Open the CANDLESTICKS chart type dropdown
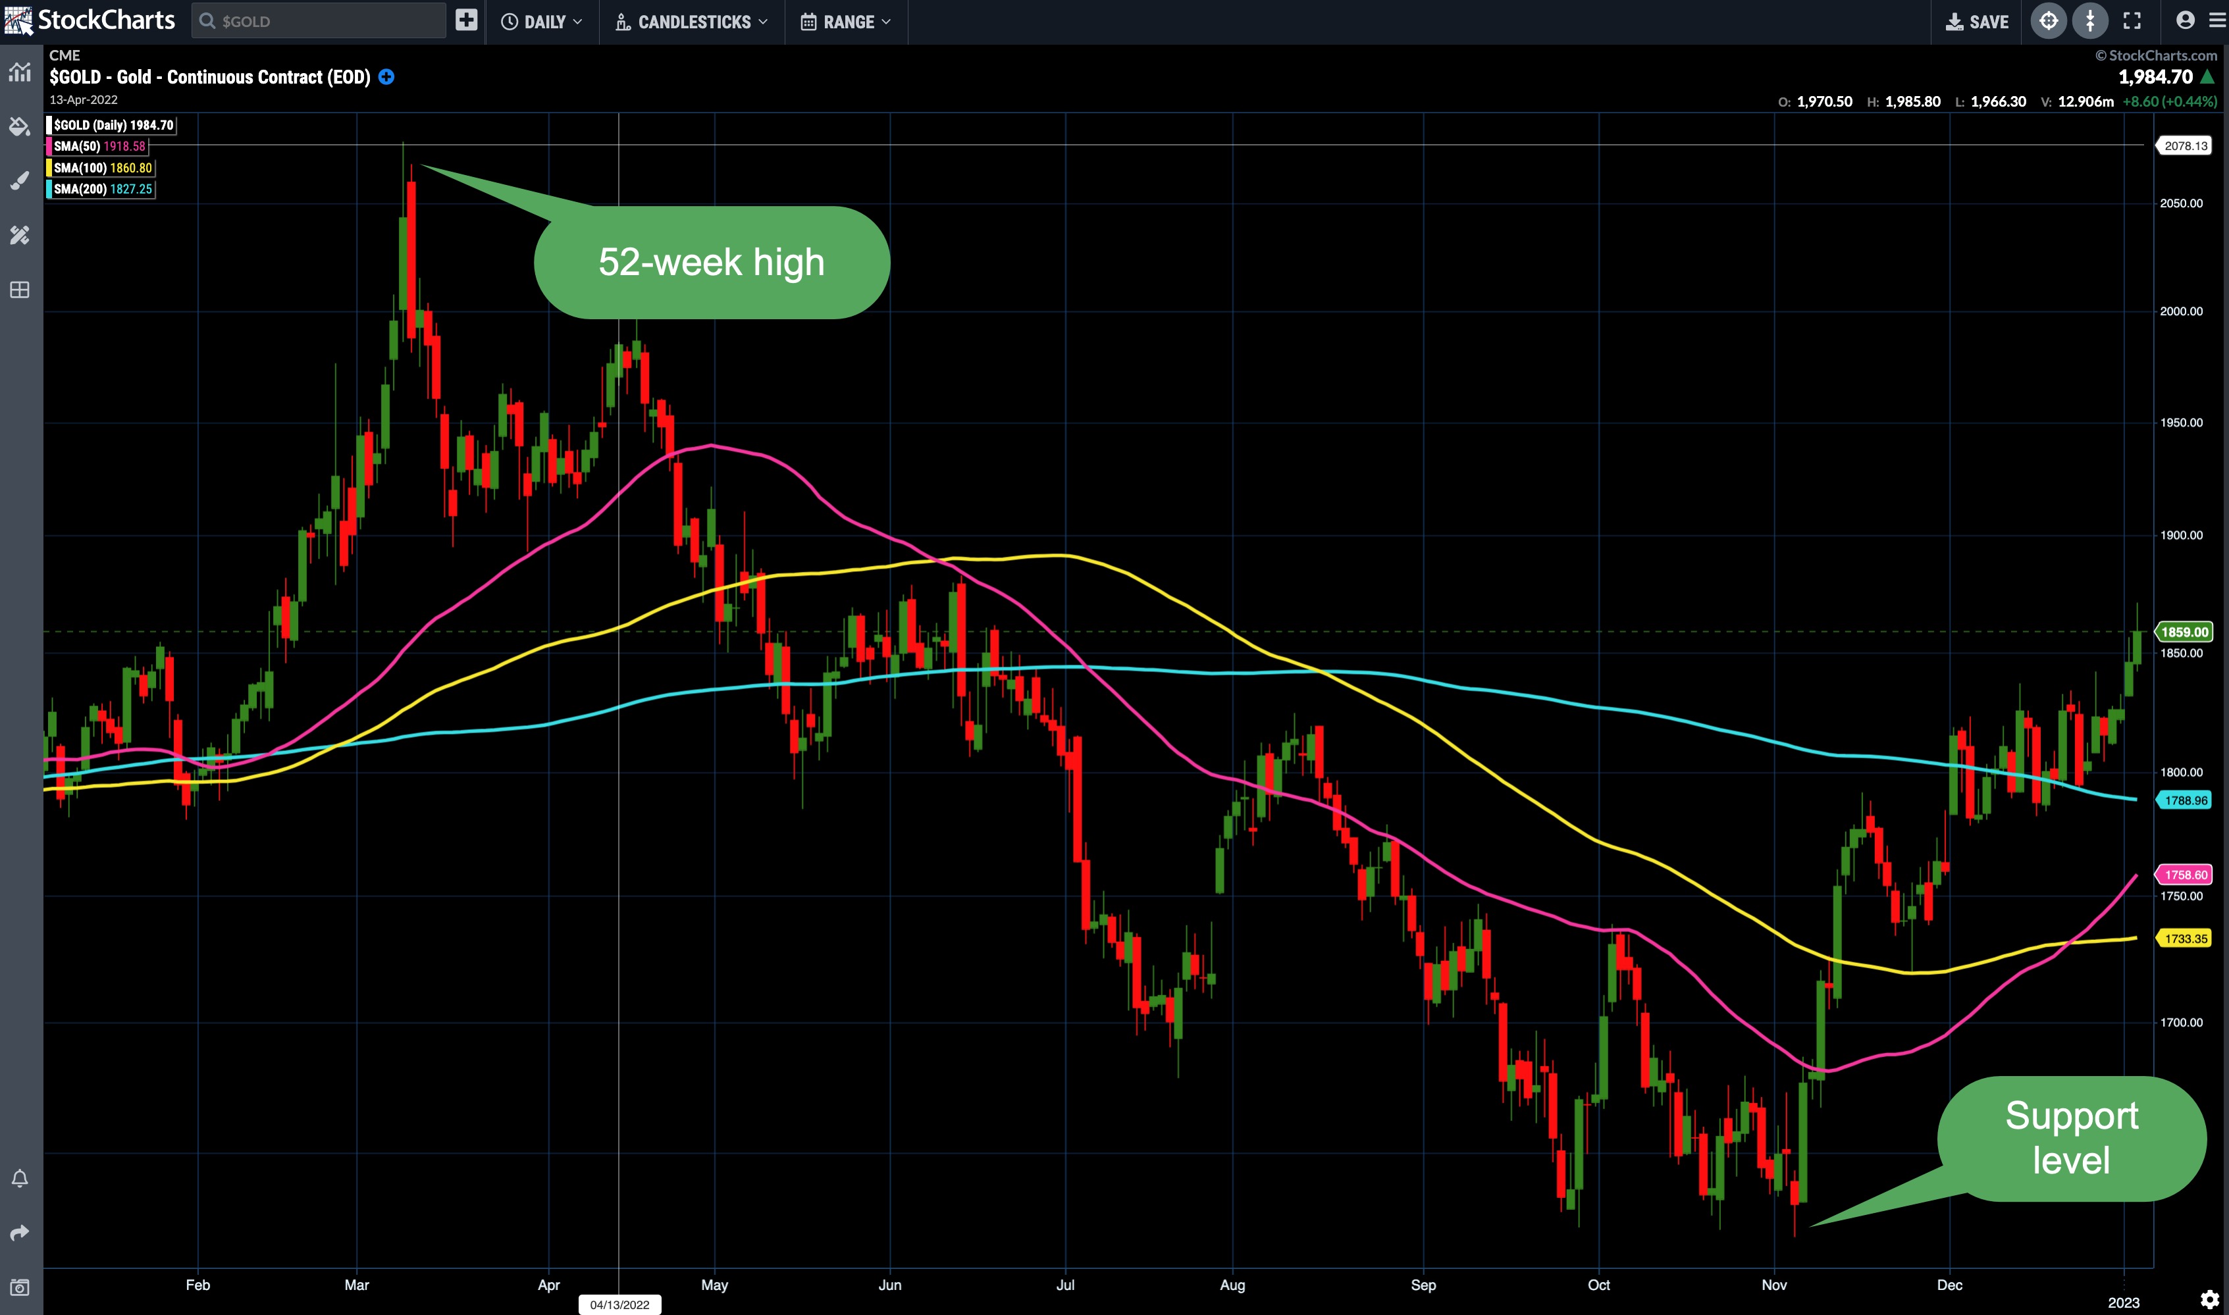Image resolution: width=2229 pixels, height=1315 pixels. pos(691,21)
